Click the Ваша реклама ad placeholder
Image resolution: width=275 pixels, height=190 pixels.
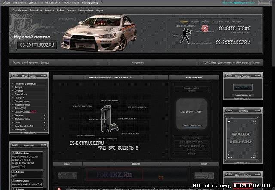point(241,138)
